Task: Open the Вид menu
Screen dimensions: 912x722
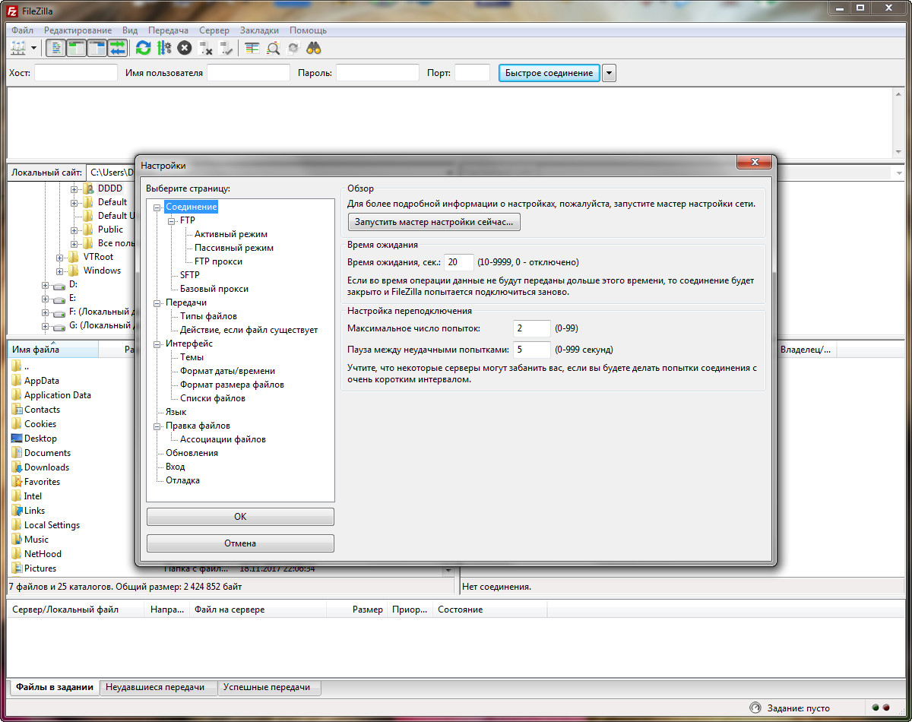Action: click(x=130, y=30)
